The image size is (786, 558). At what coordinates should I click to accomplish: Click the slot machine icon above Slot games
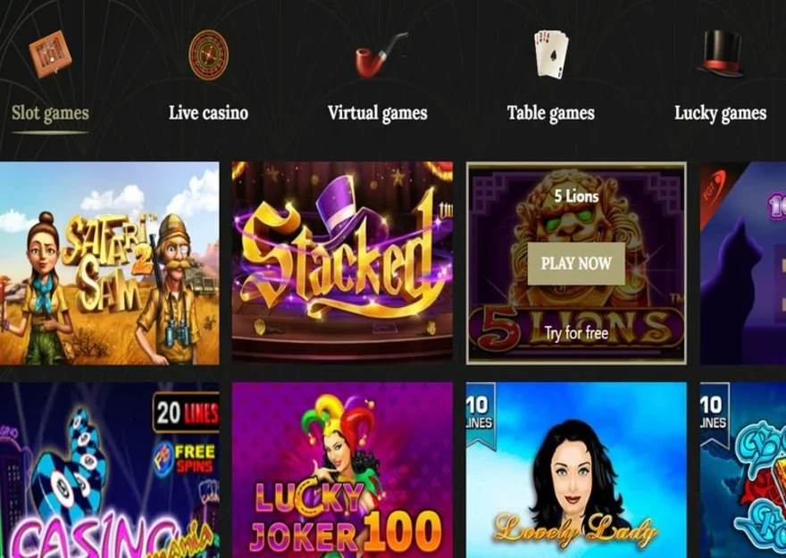[x=50, y=54]
